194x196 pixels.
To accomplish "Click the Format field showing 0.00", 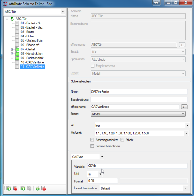I will pos(103,181).
